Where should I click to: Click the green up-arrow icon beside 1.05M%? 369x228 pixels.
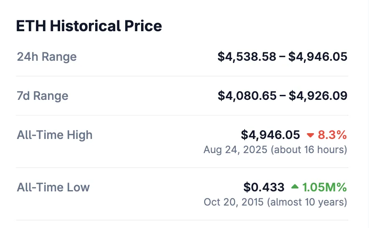(295, 187)
